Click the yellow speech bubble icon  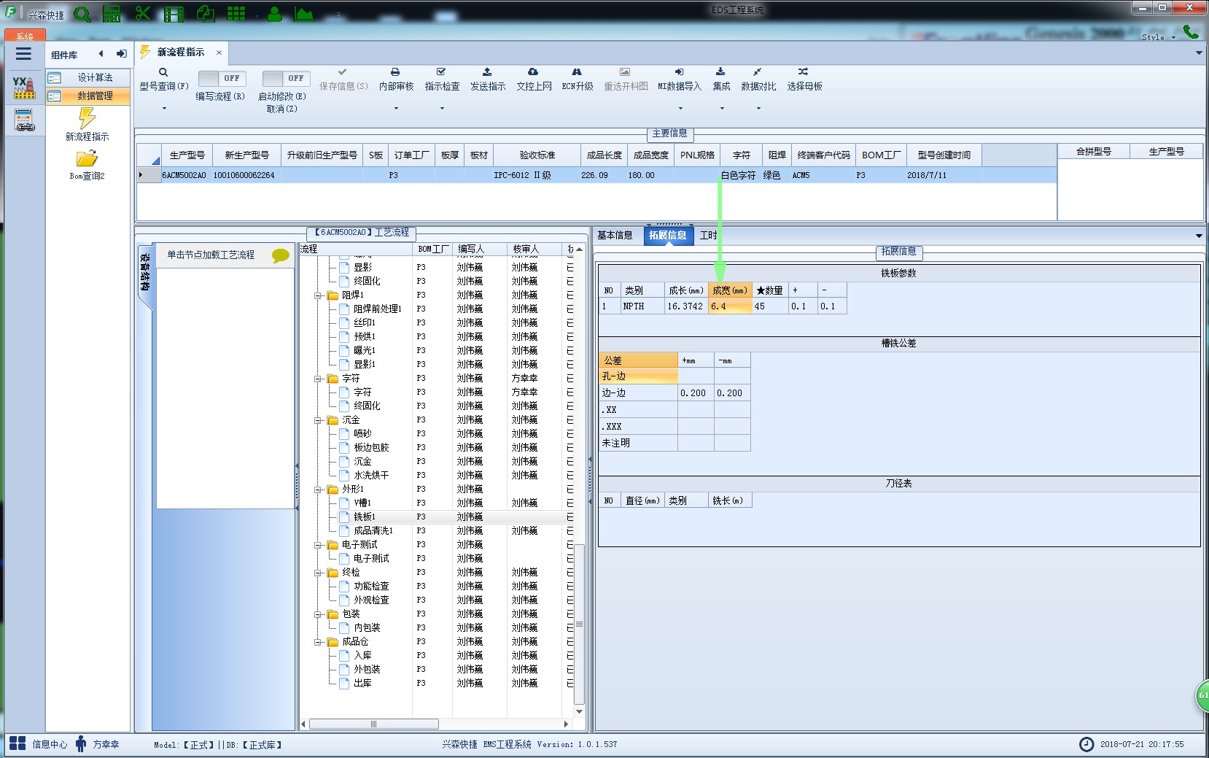(x=280, y=255)
